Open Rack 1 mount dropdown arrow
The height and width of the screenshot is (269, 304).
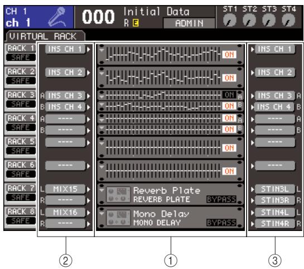coord(102,50)
